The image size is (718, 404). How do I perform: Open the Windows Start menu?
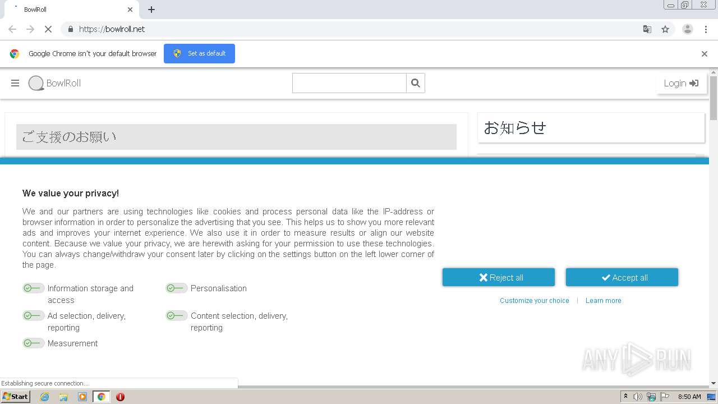point(16,396)
